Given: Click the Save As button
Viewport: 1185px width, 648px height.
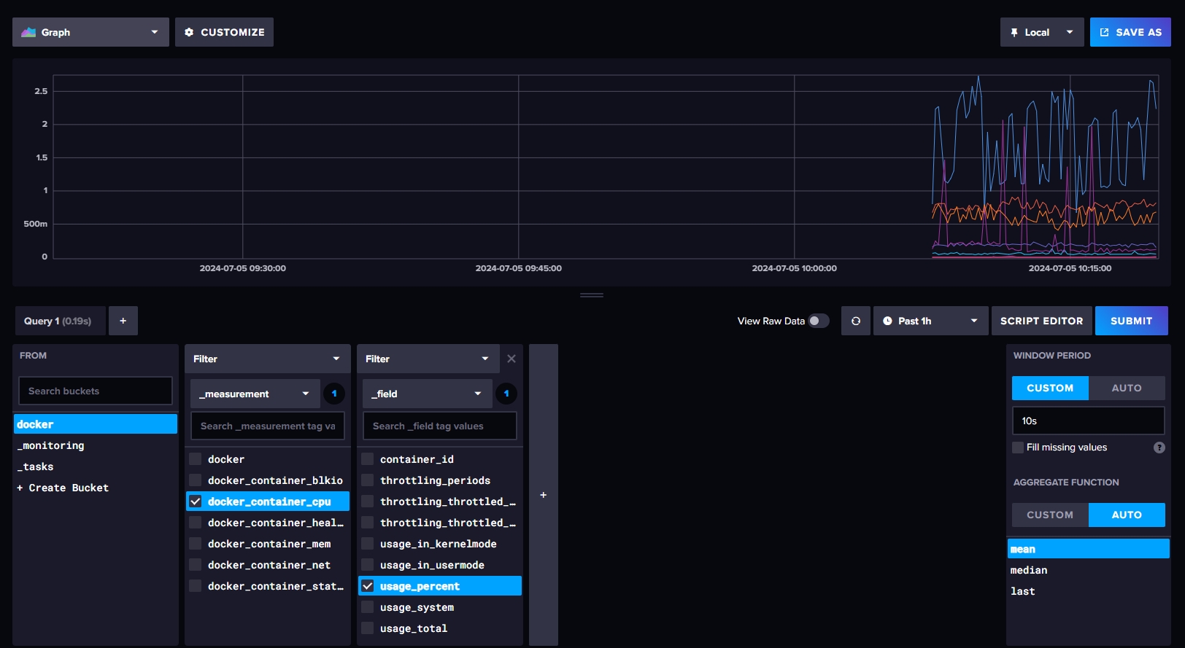Looking at the screenshot, I should click(x=1130, y=32).
